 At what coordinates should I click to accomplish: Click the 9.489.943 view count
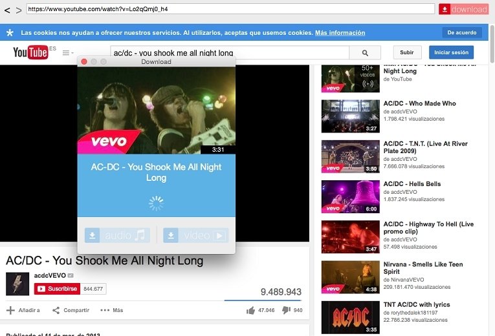tap(281, 292)
